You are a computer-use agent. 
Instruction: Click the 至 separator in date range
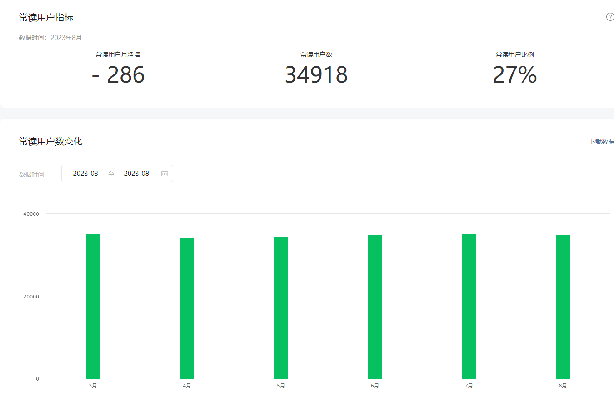pyautogui.click(x=111, y=174)
